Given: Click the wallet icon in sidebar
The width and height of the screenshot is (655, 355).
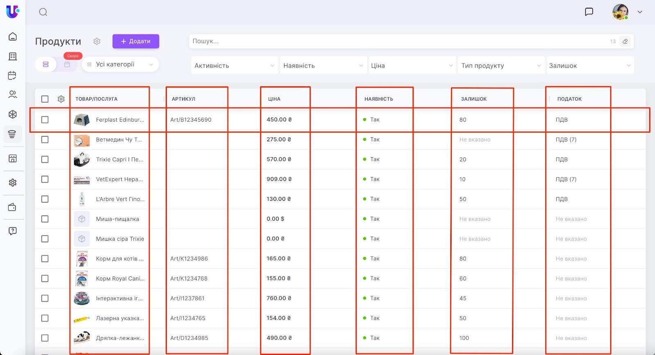Looking at the screenshot, I should [x=12, y=207].
